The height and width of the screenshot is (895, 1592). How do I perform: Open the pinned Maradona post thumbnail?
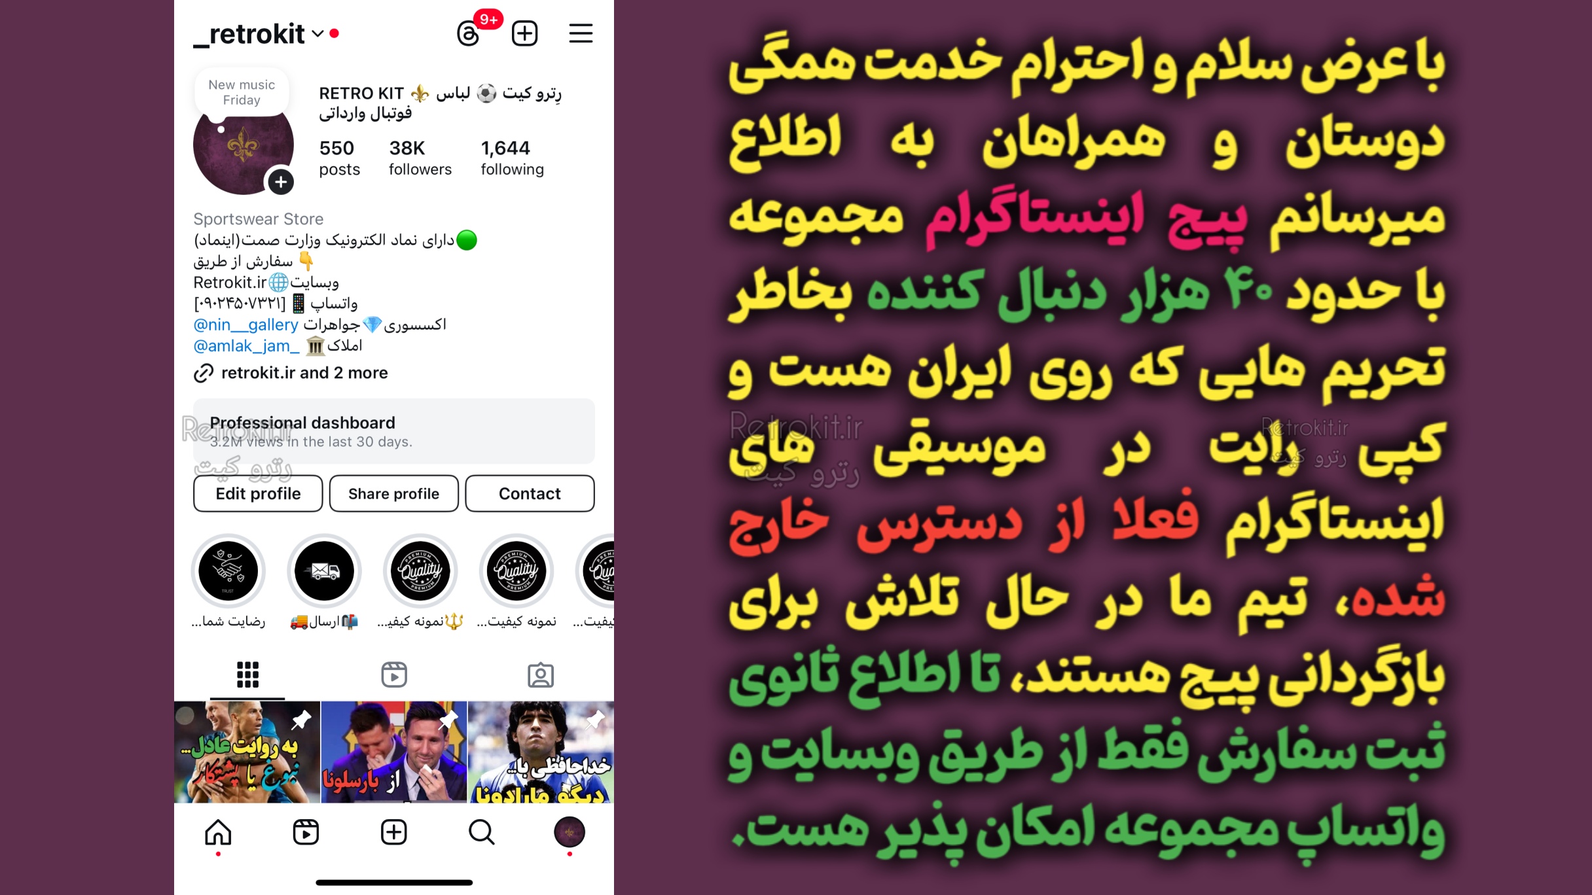click(x=541, y=752)
